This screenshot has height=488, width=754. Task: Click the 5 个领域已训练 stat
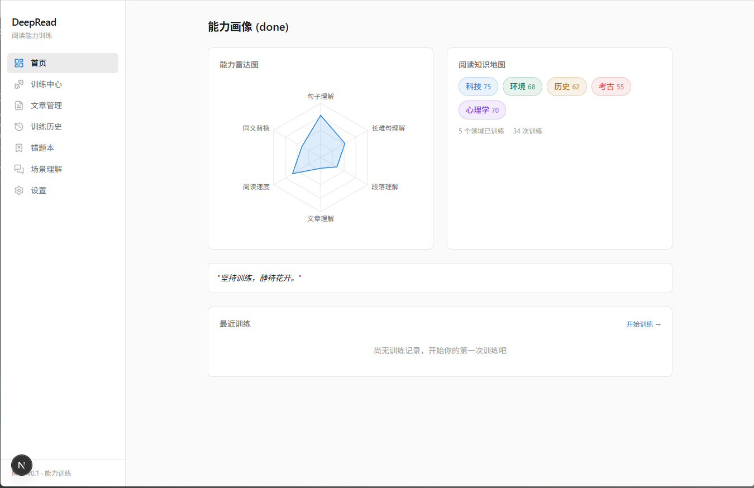(481, 131)
